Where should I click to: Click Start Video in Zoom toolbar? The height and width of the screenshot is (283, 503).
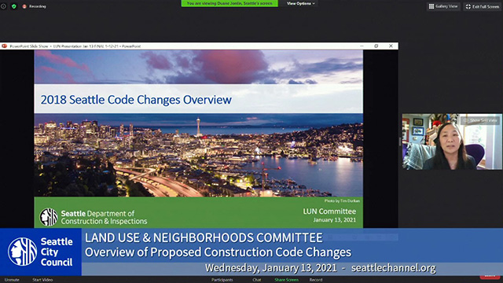42,280
